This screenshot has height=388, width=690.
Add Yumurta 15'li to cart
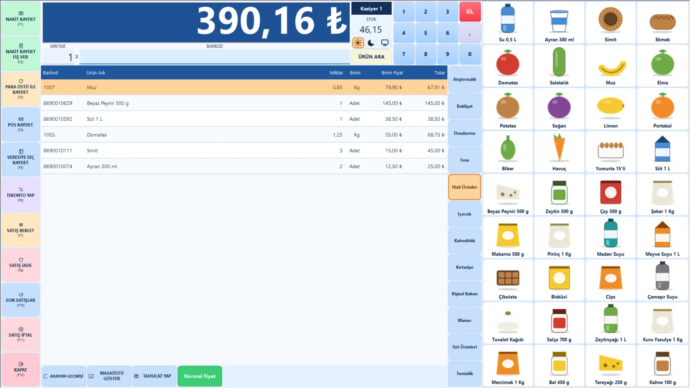[610, 152]
